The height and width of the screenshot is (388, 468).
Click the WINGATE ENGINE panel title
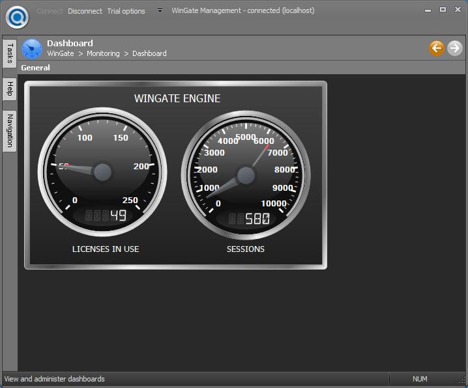tap(177, 98)
